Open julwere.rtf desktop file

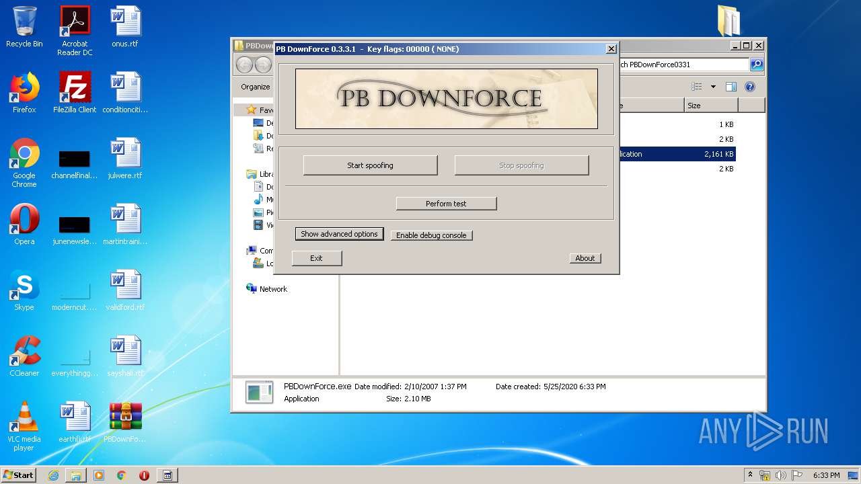(125, 159)
